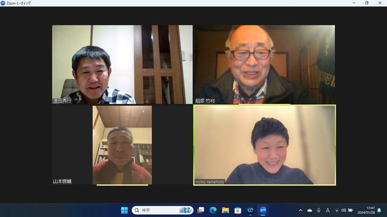
Task: Open the volume speaker tray icon
Action: pos(343,210)
